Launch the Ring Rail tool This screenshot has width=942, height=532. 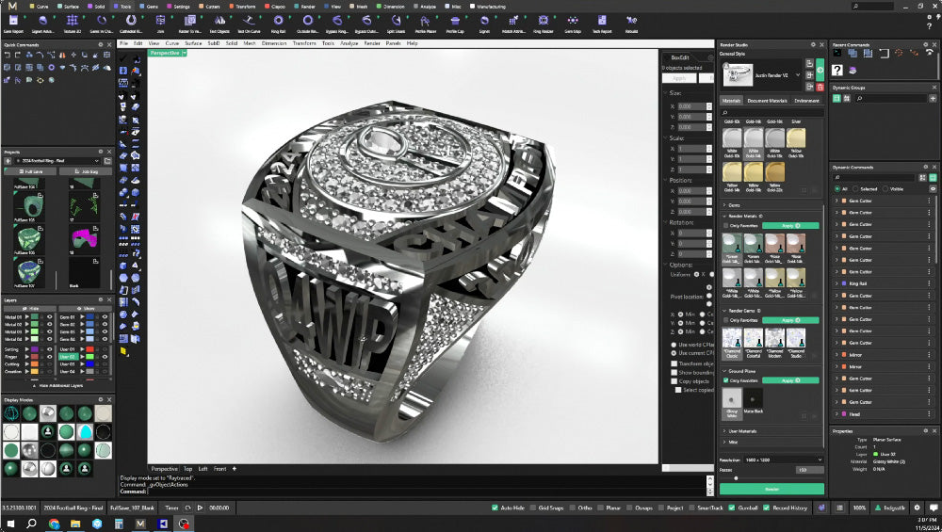[x=278, y=24]
